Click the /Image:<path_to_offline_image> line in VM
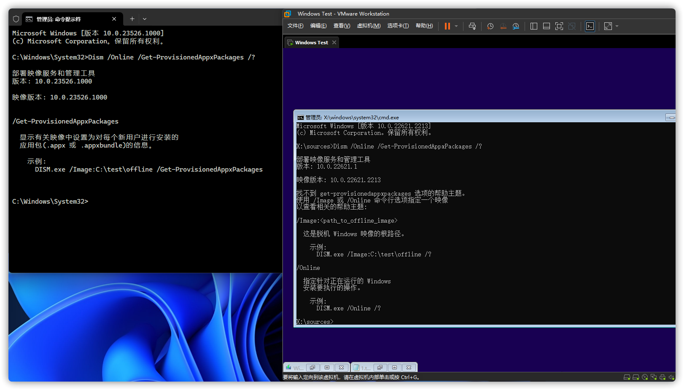 347,221
